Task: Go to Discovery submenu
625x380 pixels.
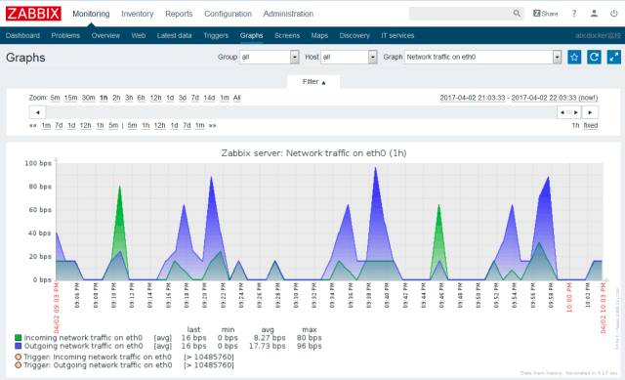Action: [x=354, y=35]
